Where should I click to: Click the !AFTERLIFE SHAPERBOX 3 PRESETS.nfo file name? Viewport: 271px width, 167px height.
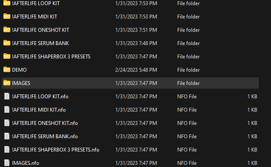[x=55, y=149]
